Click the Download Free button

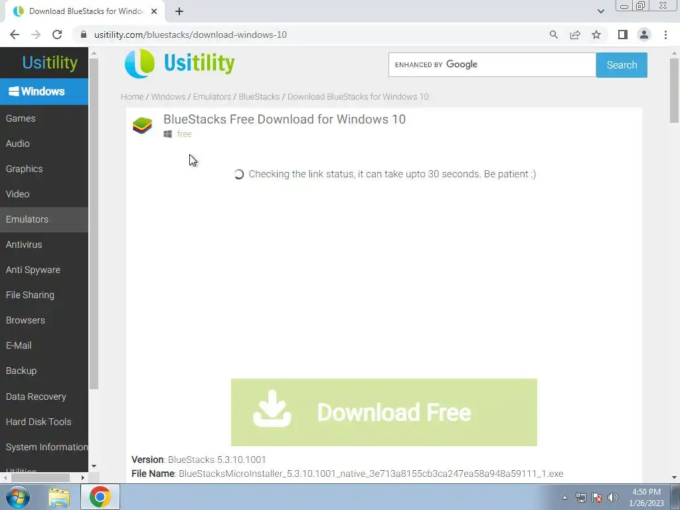(x=384, y=412)
